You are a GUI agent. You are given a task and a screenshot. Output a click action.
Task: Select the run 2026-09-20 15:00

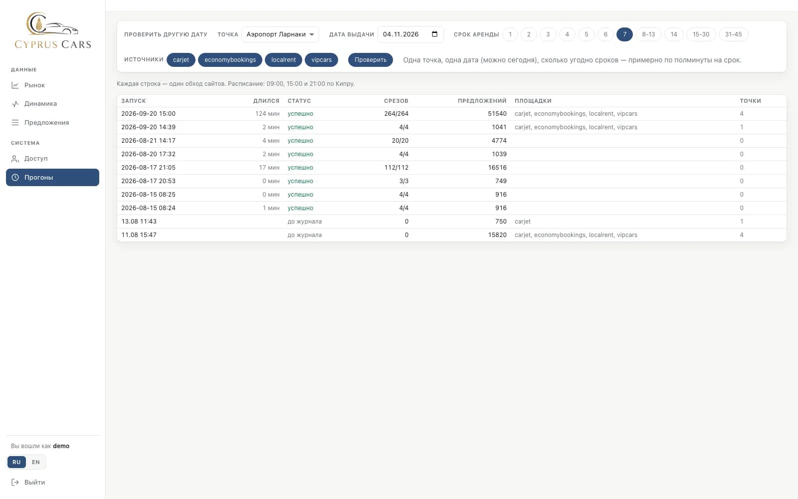coord(451,114)
